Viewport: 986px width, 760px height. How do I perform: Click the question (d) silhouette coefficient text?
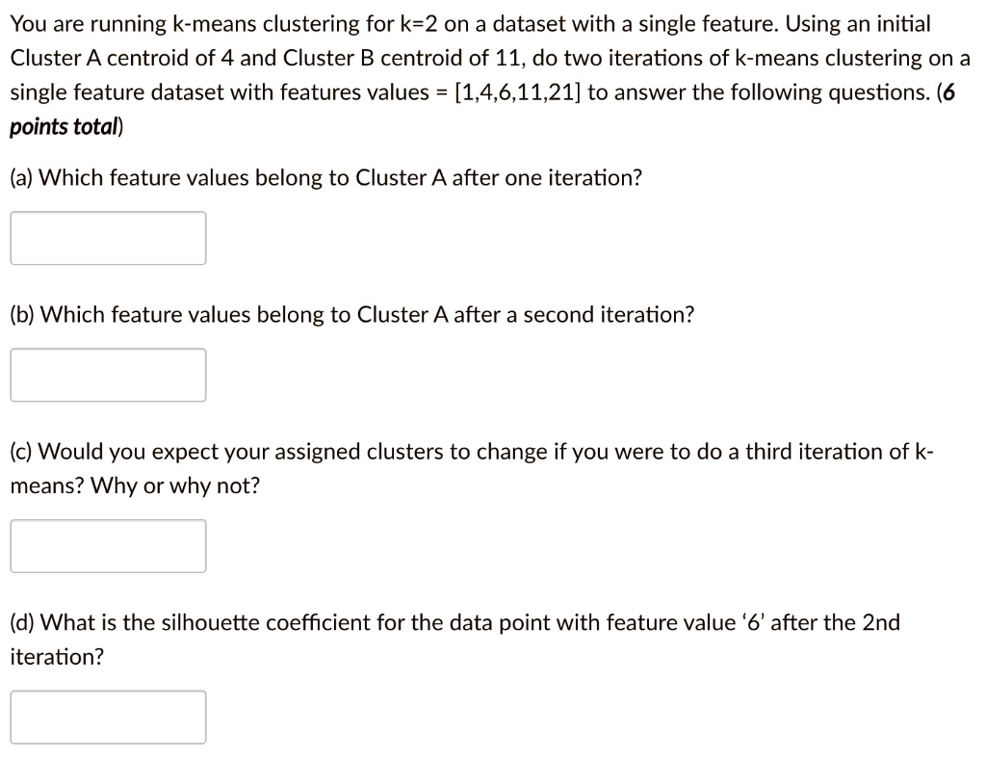455,640
